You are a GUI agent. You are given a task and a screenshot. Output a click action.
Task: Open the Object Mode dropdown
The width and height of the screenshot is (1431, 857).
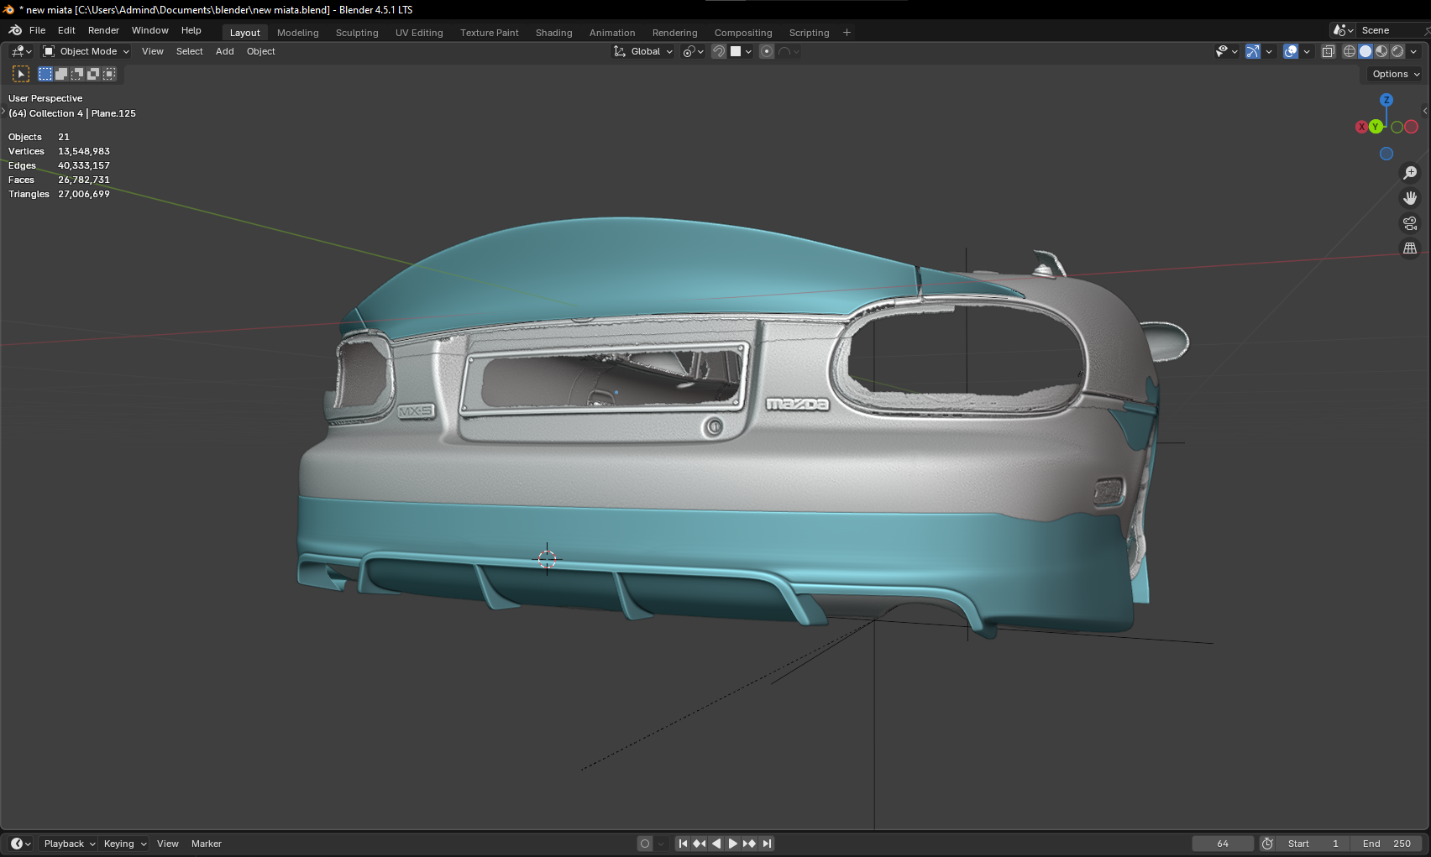click(x=86, y=51)
